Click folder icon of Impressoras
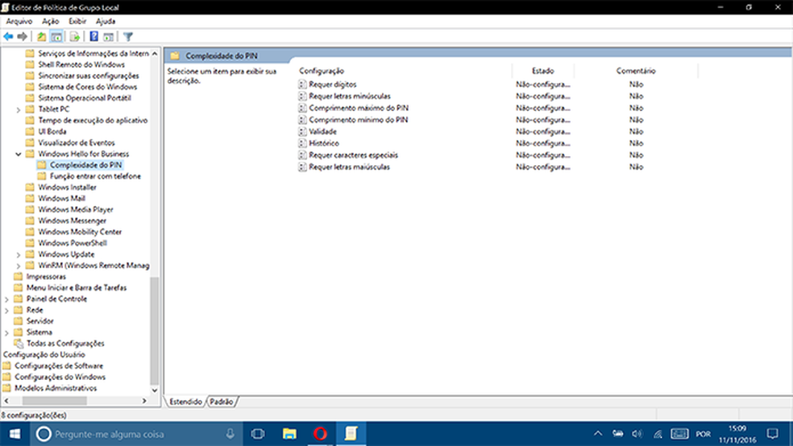Viewport: 793px width, 446px height. (19, 276)
